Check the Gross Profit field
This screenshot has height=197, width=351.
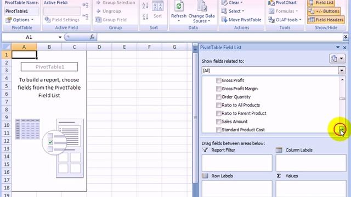(218, 80)
